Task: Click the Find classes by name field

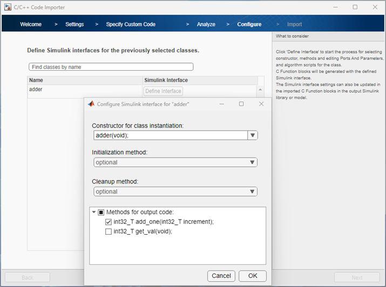Action: 111,67
